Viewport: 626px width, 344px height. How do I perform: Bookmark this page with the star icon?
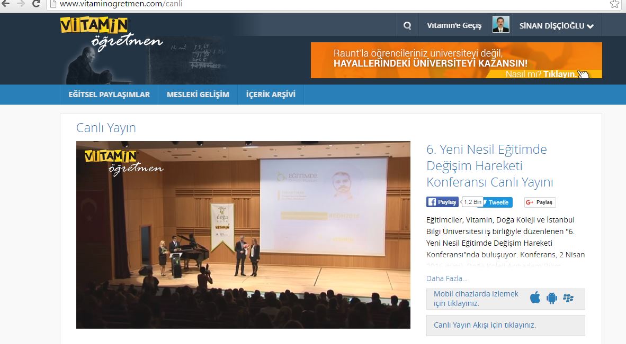pos(614,4)
